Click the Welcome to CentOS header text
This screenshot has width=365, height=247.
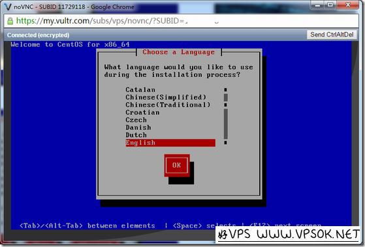click(x=70, y=44)
